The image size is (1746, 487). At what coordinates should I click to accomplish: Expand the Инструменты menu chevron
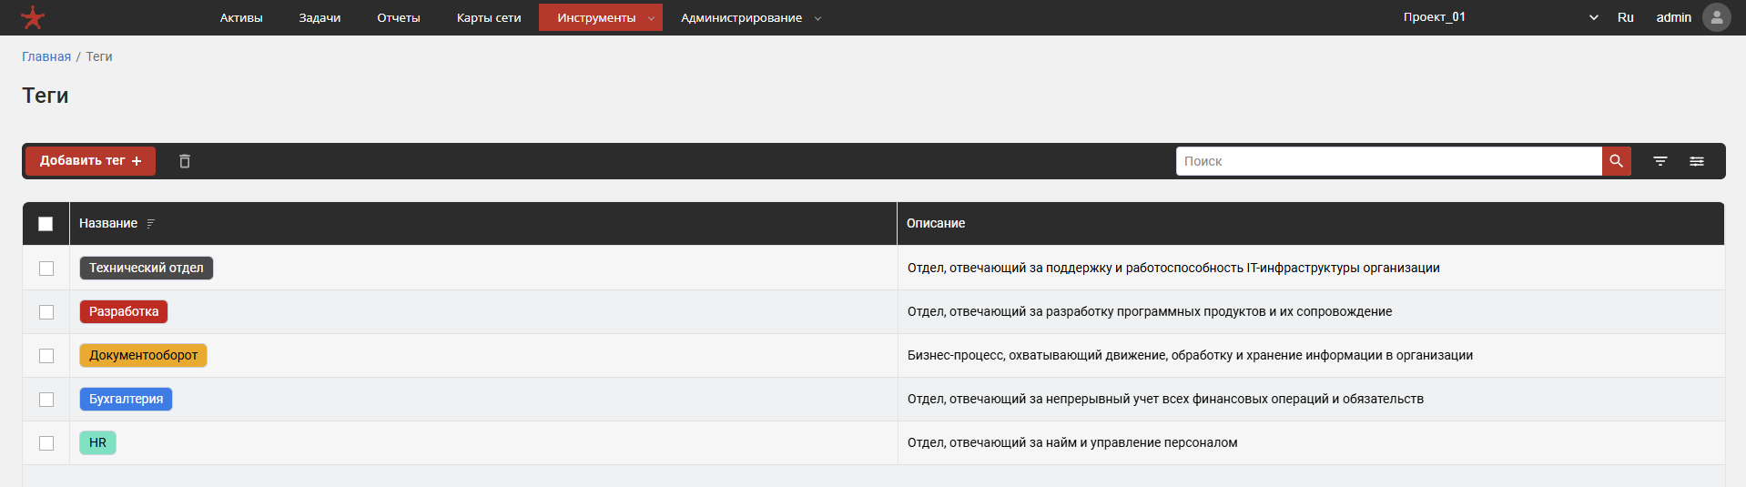point(651,18)
